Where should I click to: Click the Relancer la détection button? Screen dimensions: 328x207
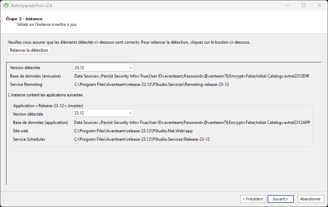tap(29, 50)
